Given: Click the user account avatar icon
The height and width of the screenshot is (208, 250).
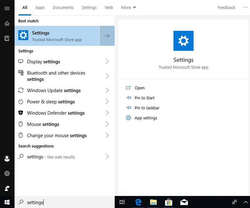Looking at the screenshot, I should click(7, 158).
